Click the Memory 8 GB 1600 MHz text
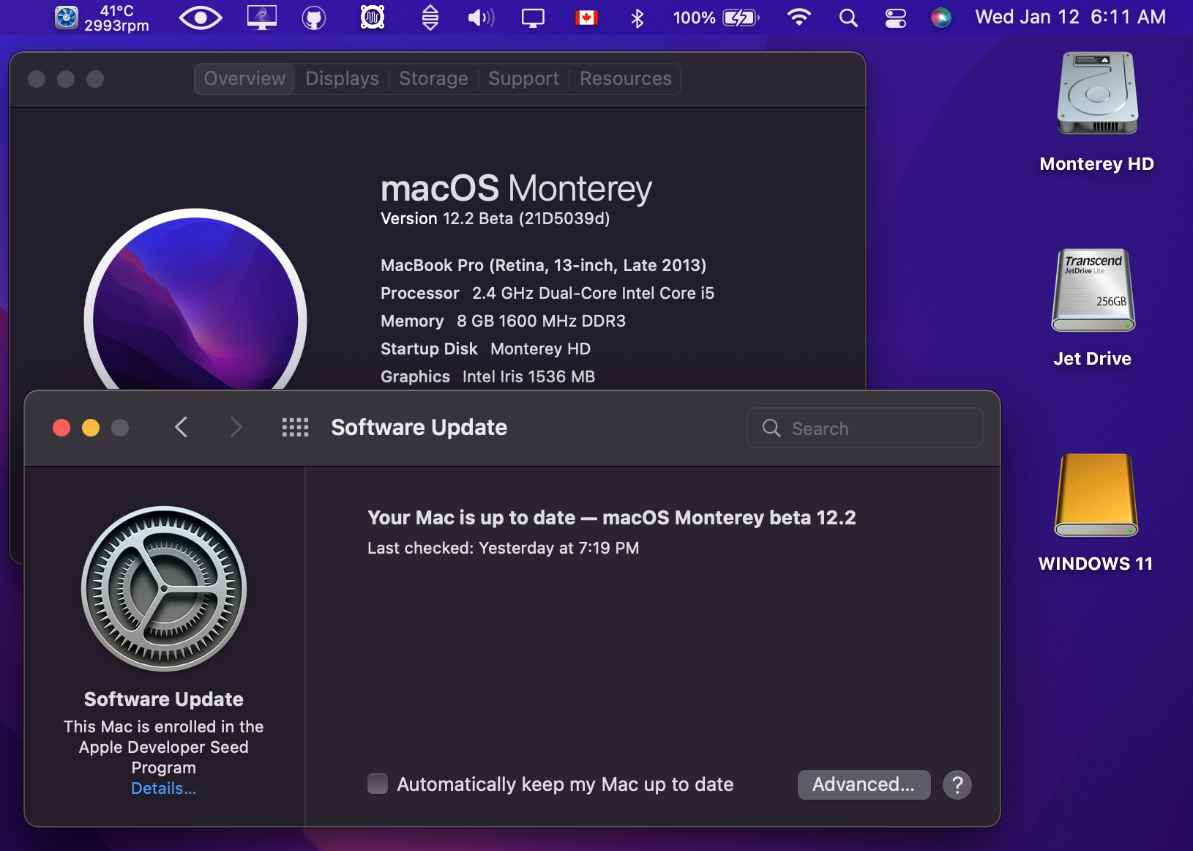The image size is (1193, 851). pyautogui.click(x=503, y=321)
